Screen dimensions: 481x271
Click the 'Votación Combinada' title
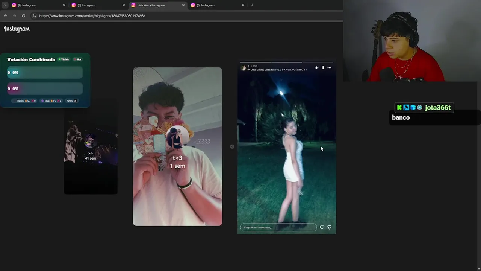point(31,59)
